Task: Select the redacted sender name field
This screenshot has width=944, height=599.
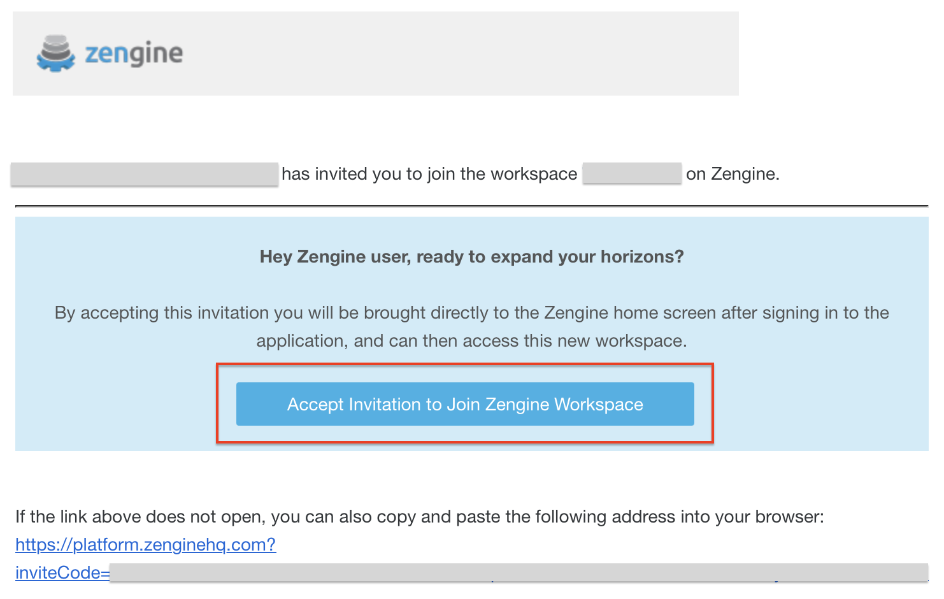Action: [x=143, y=173]
